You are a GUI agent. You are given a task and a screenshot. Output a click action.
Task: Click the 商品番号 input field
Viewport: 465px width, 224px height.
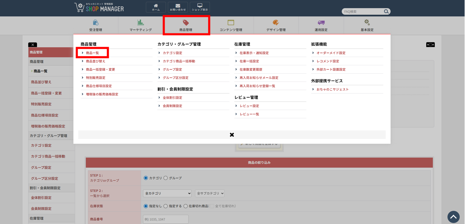click(x=166, y=220)
